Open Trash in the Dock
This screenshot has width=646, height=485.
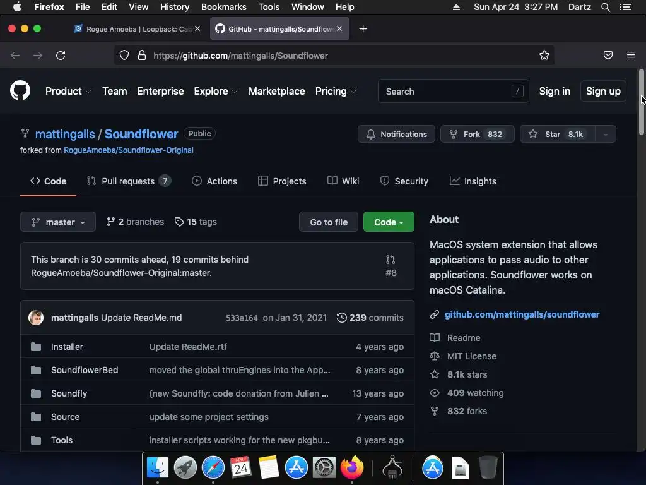click(488, 468)
